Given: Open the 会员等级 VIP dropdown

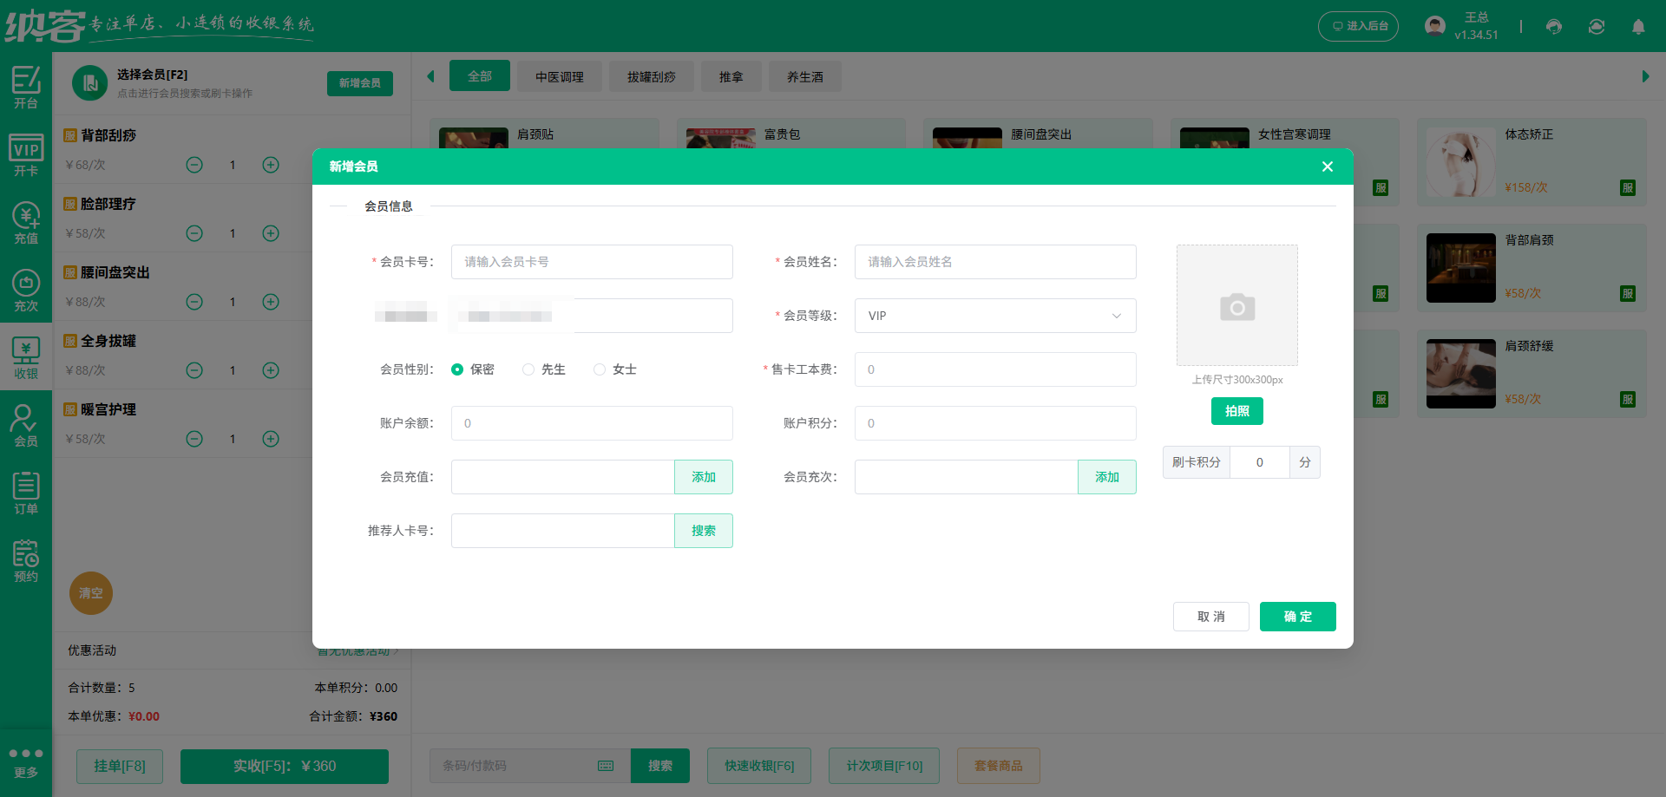Looking at the screenshot, I should (994, 316).
